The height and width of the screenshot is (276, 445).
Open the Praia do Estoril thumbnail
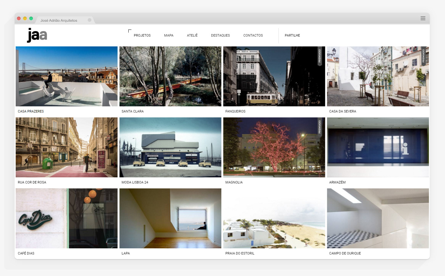[x=274, y=218]
